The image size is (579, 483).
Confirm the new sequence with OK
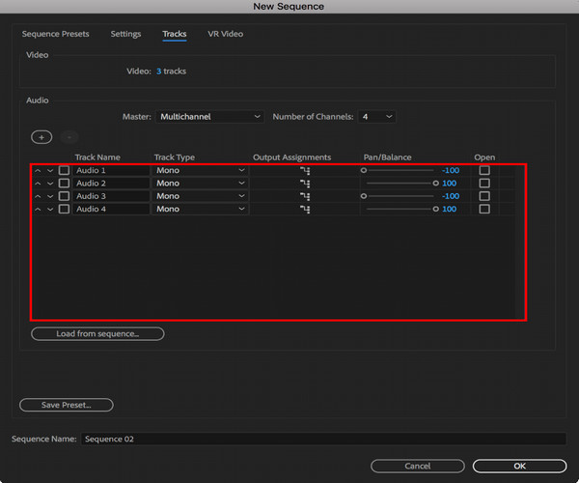point(519,466)
